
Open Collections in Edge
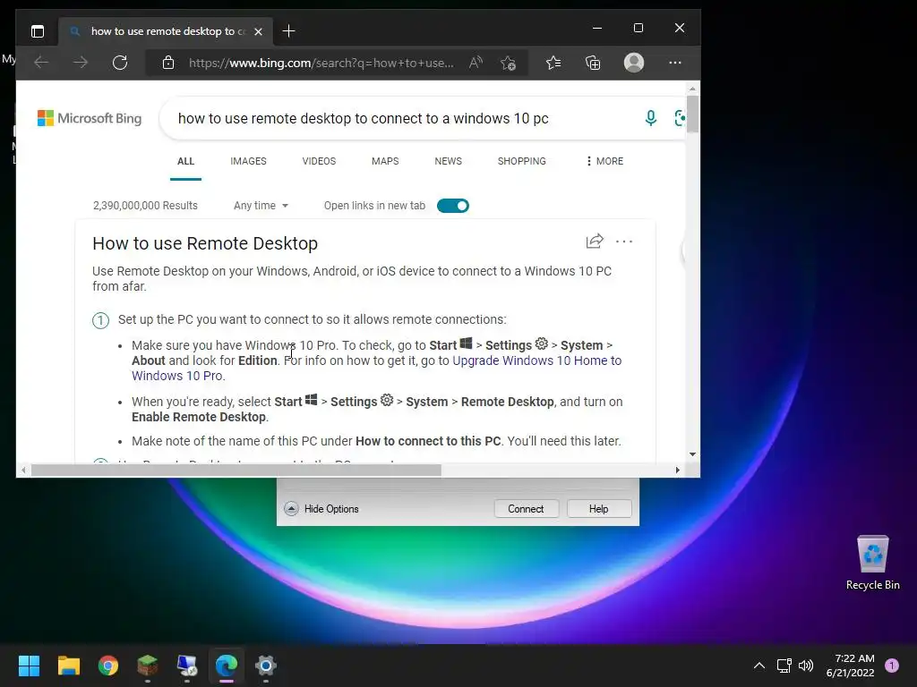pyautogui.click(x=593, y=63)
